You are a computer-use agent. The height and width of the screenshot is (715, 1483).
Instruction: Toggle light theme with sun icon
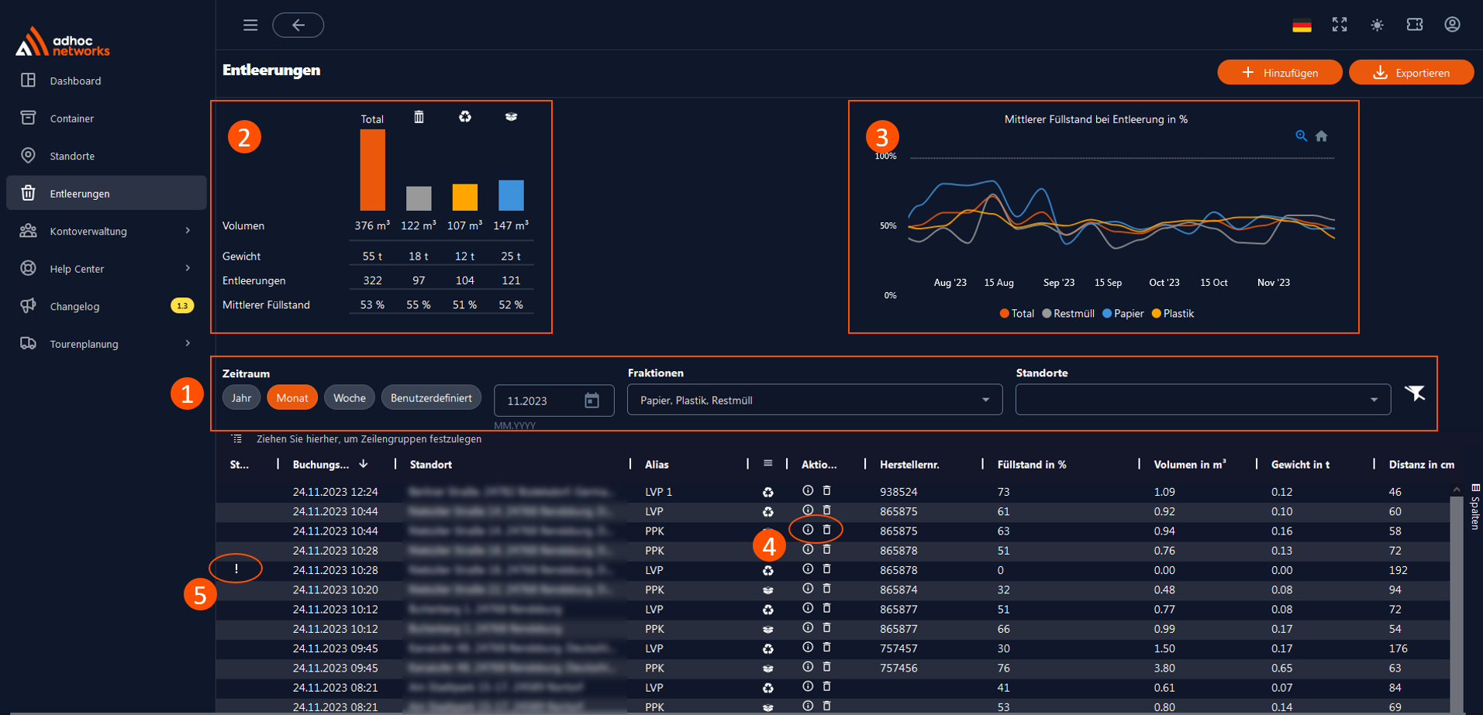(1377, 25)
